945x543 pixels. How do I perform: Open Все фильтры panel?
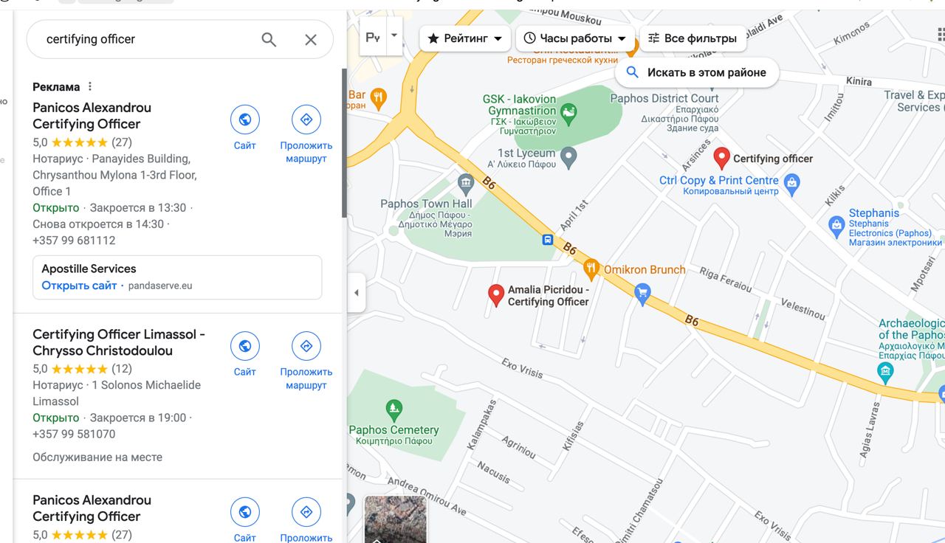pos(693,38)
